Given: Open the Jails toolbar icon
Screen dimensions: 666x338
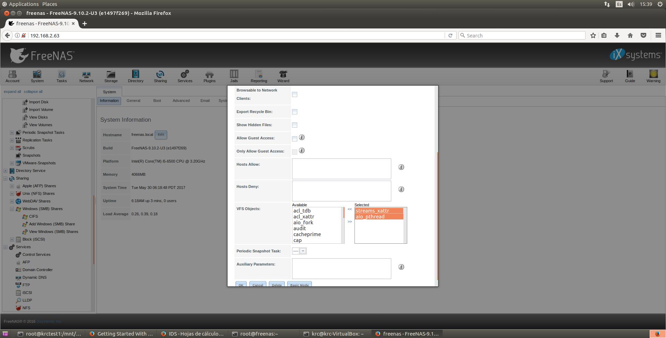Looking at the screenshot, I should (x=234, y=76).
